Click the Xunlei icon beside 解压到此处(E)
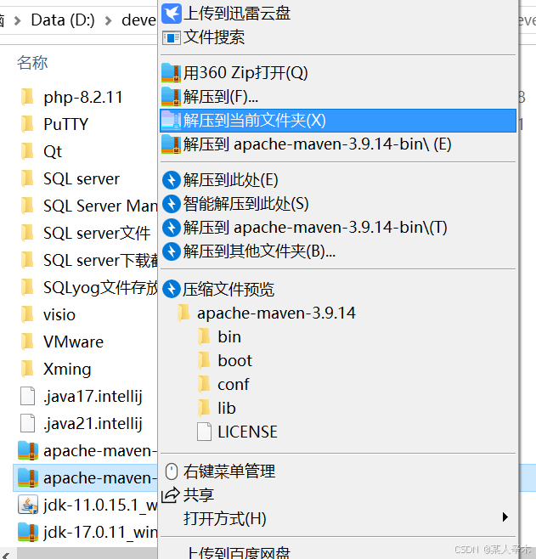Screen dimensions: 536x559 (x=172, y=180)
